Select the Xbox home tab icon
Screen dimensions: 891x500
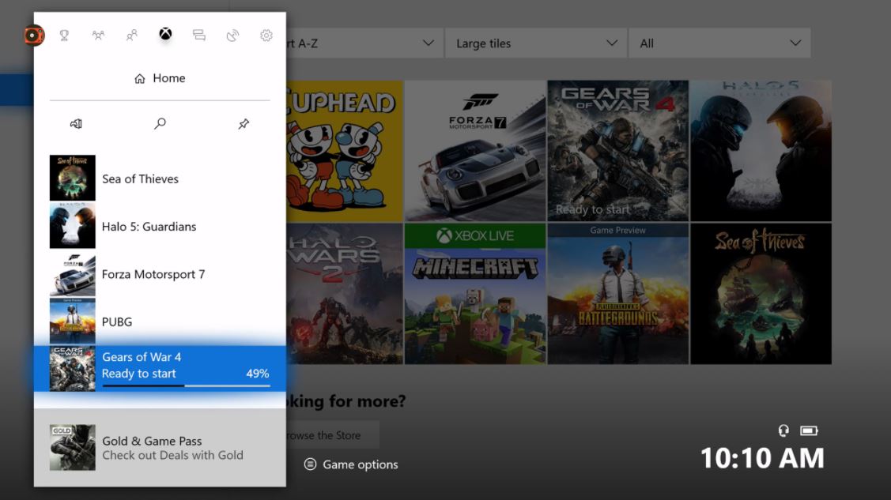tap(165, 34)
